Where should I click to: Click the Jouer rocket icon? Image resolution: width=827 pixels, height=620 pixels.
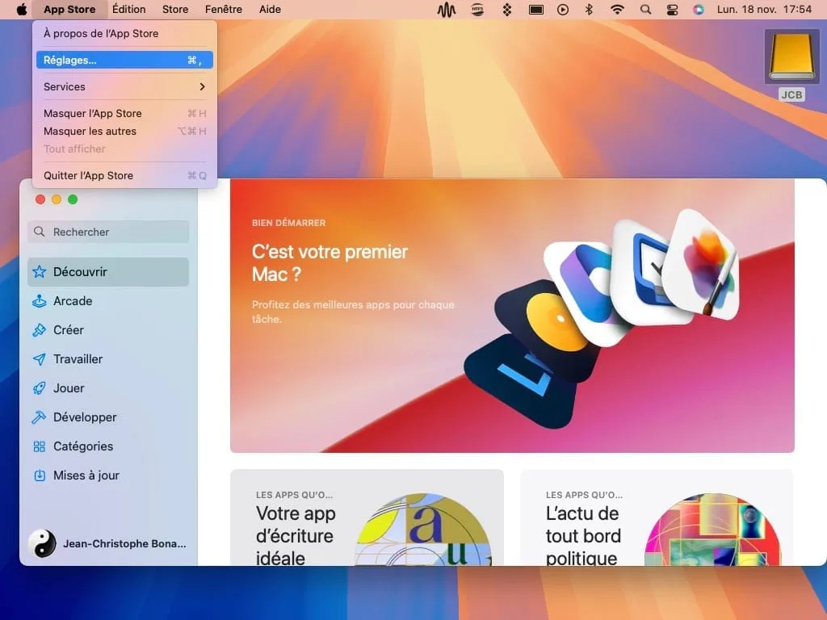point(39,388)
